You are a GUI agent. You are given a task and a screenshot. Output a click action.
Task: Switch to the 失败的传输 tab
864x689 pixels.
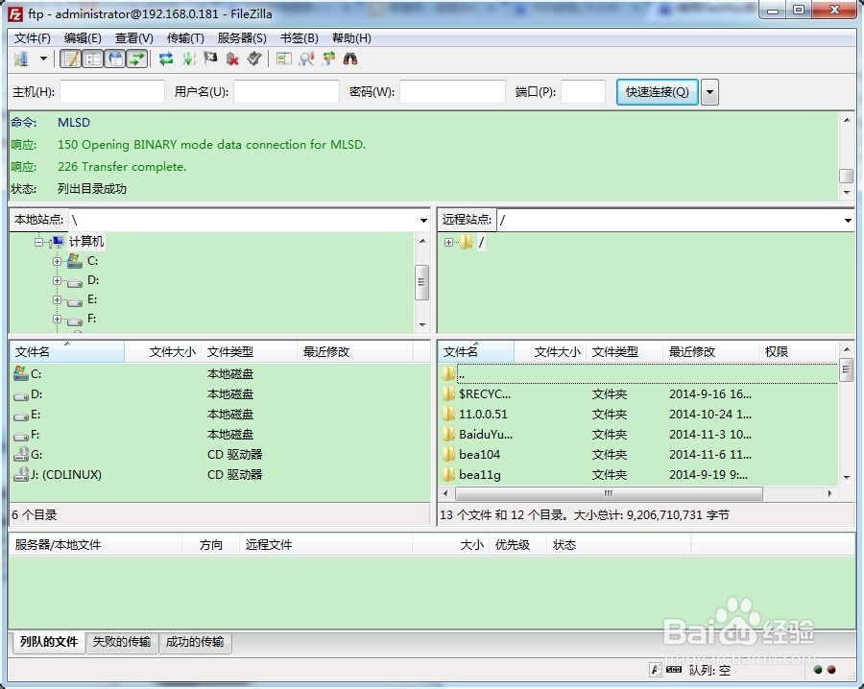pos(121,643)
